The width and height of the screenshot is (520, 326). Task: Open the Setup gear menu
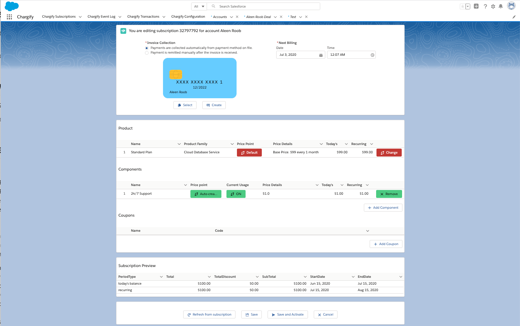(x=493, y=6)
